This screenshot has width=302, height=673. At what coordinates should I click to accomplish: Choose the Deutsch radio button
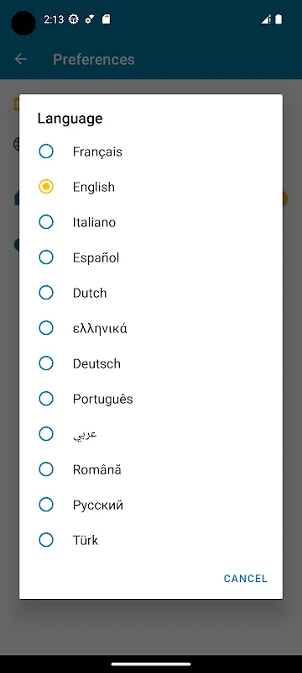pos(46,363)
